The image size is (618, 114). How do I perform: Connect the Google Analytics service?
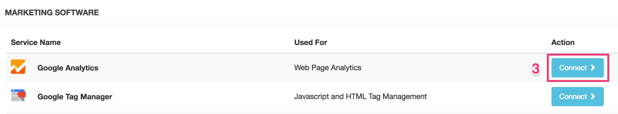pos(577,68)
